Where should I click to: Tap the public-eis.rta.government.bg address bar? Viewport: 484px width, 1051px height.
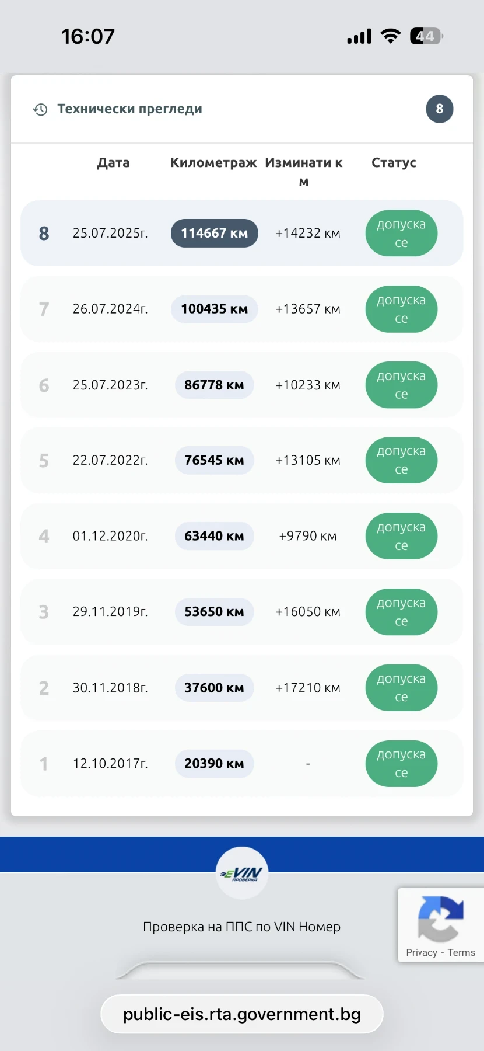(x=242, y=1014)
